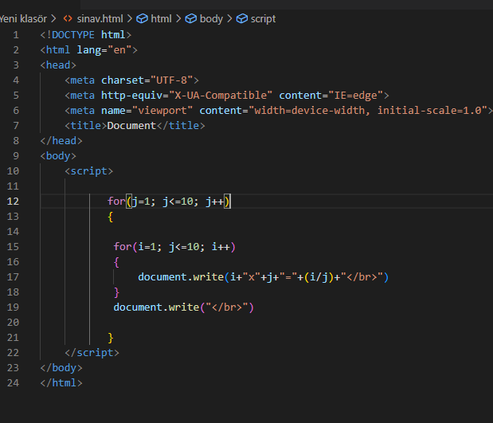This screenshot has width=493, height=423.
Task: Expand the chevron between body and script
Action: [x=229, y=19]
